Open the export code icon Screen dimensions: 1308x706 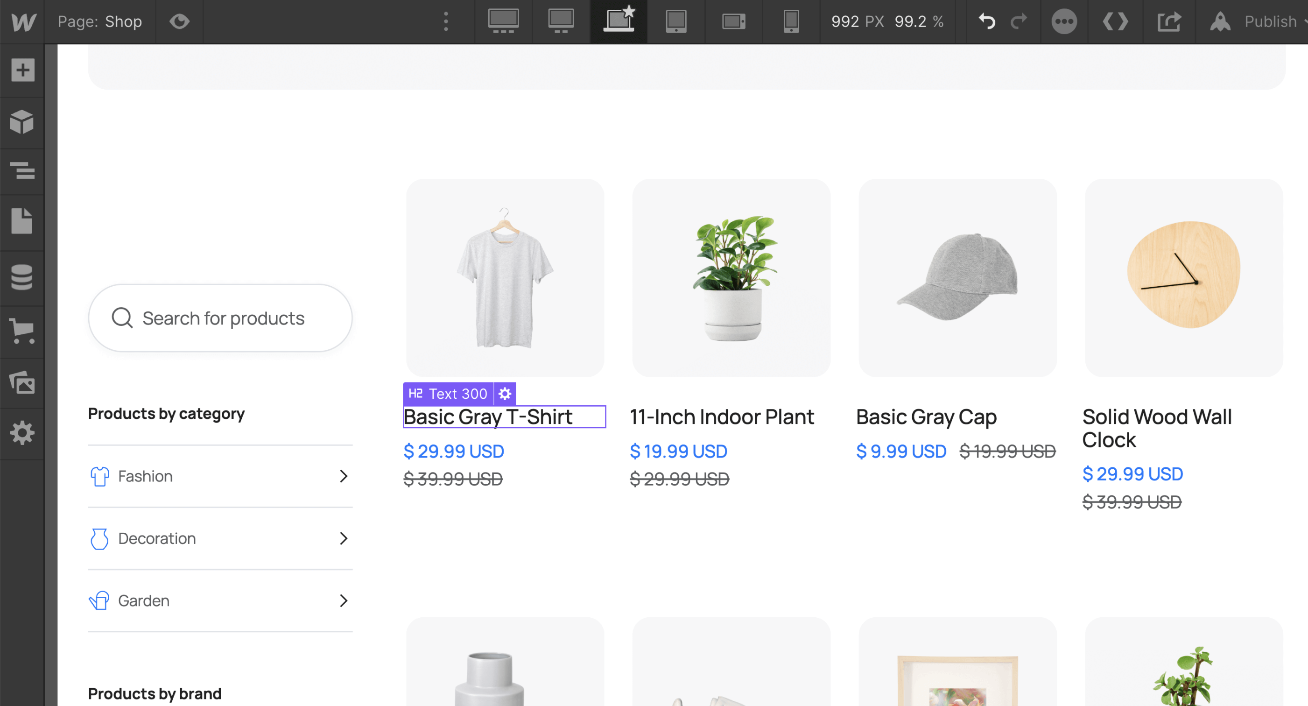(1115, 21)
